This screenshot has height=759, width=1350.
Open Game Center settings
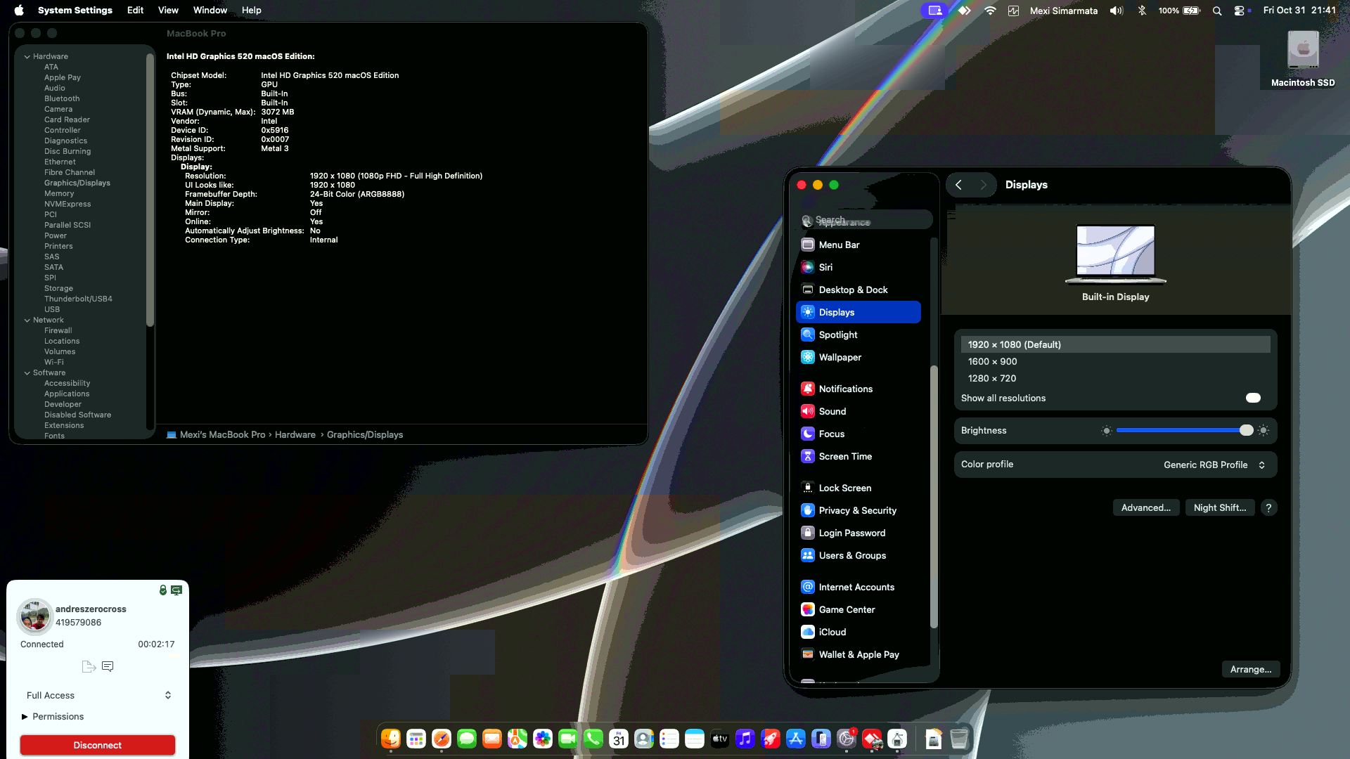click(858, 609)
